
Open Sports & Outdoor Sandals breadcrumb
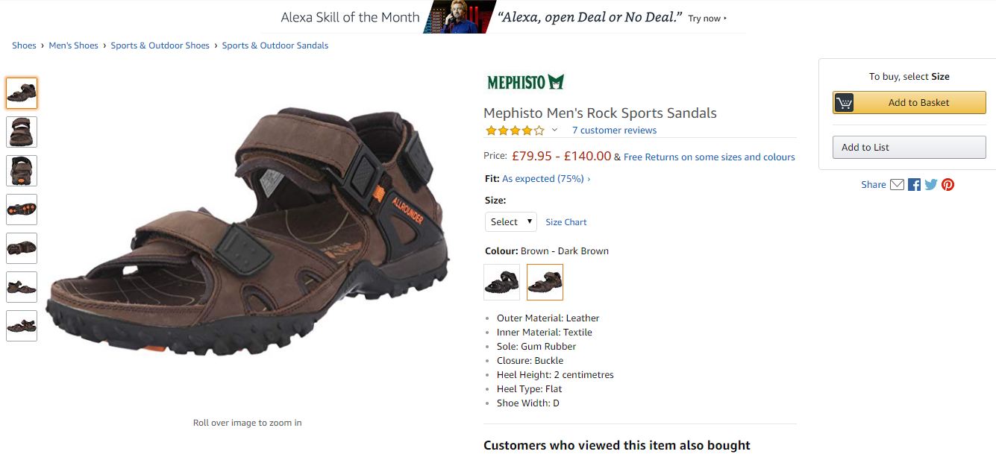point(275,45)
